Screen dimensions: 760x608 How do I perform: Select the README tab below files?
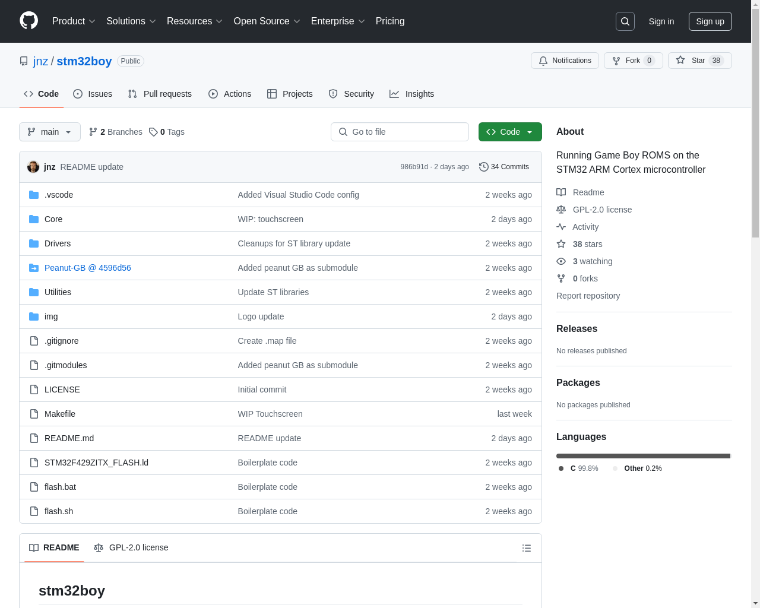click(x=54, y=547)
